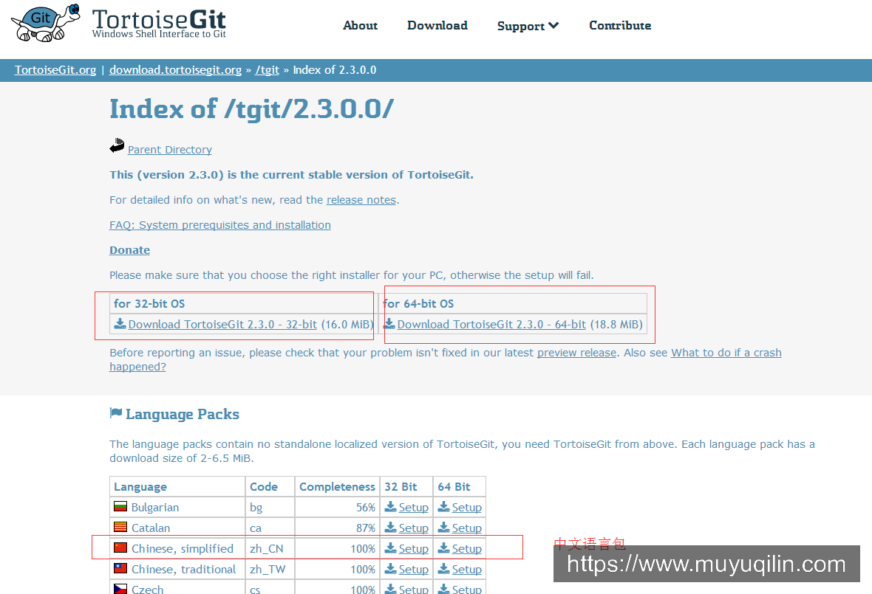872x594 pixels.
Task: Click the download icon for the 32-bit installer
Action: pos(120,324)
